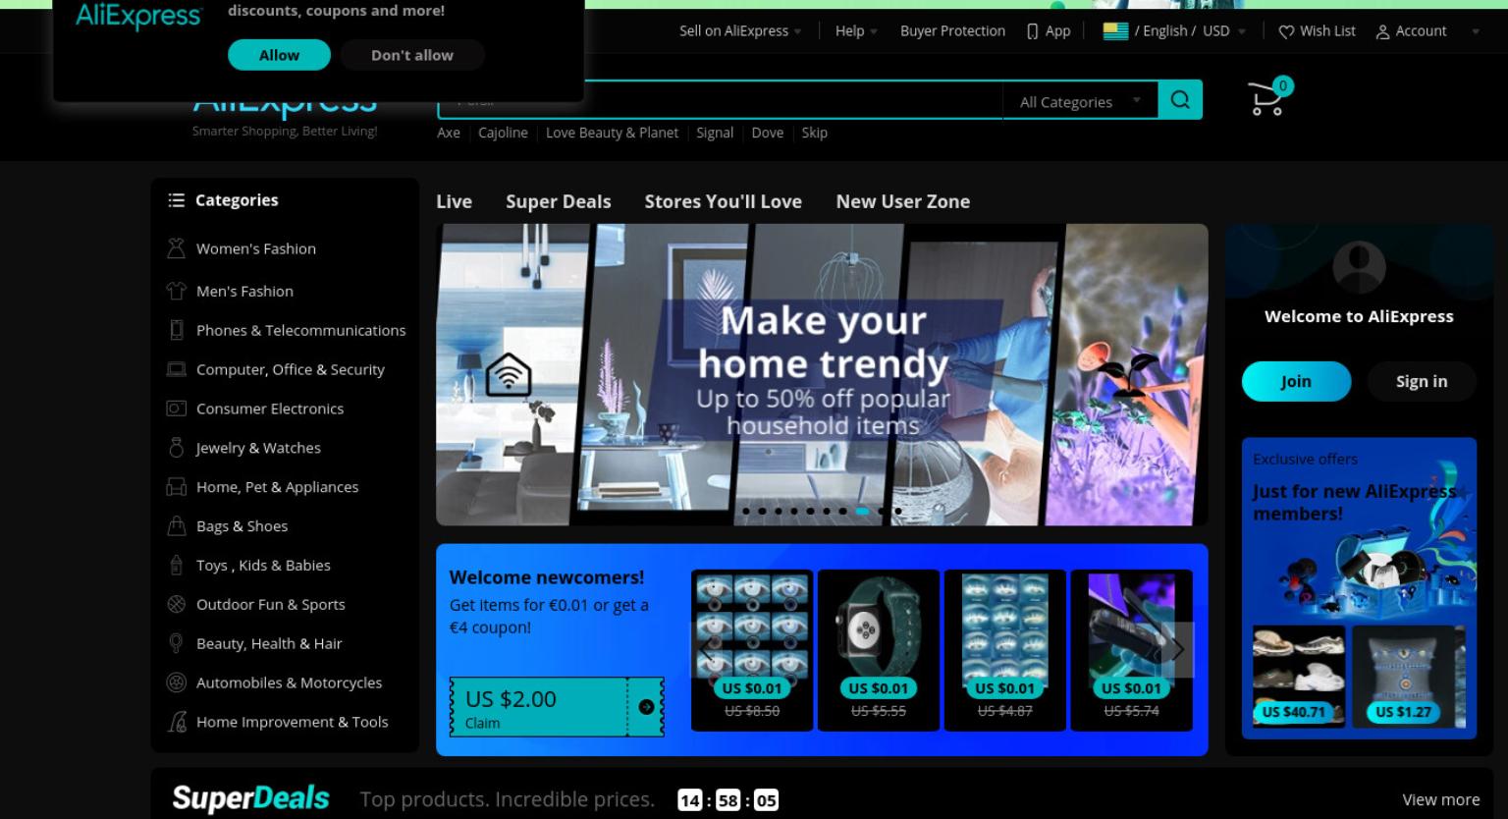Screen dimensions: 1508x819
Task: Expand the Sell on AliExpress menu
Action: click(740, 31)
